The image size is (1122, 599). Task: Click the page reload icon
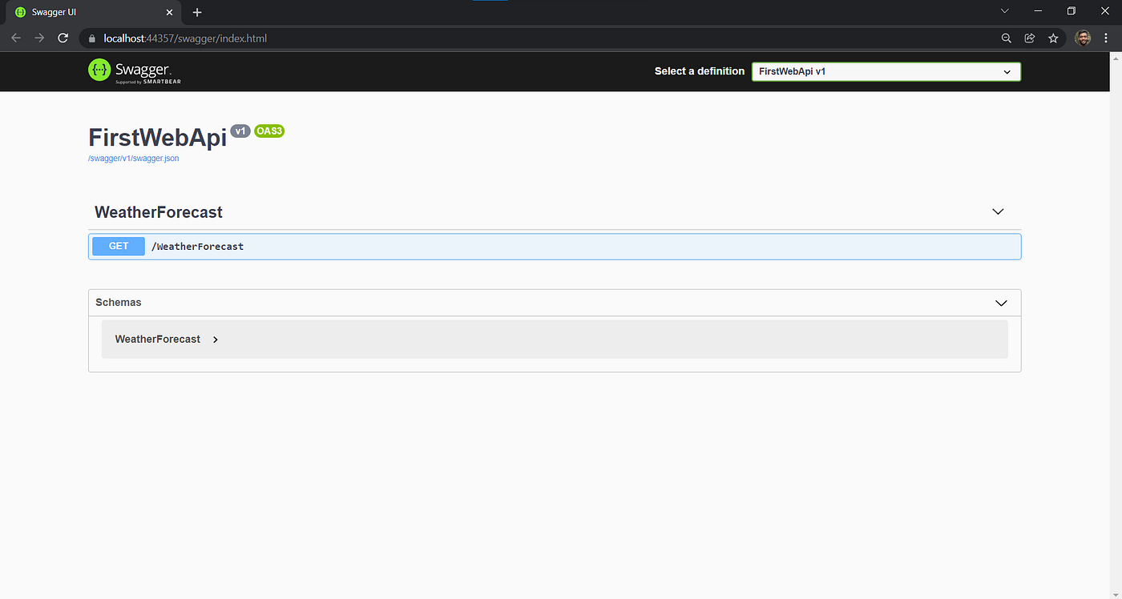click(x=63, y=38)
